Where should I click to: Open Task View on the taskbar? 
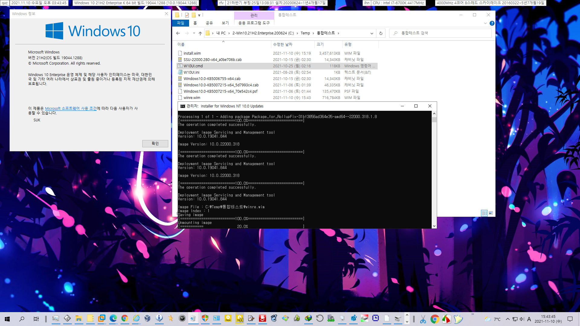pos(36,319)
